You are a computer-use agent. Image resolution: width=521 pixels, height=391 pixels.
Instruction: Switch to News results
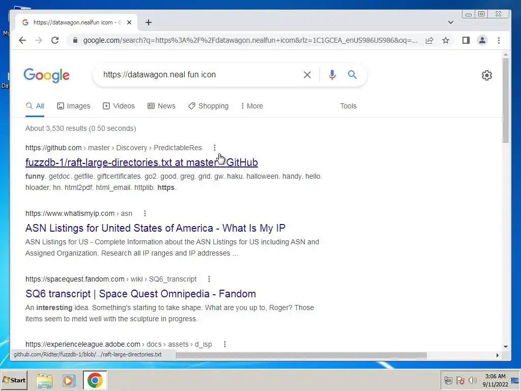coord(161,106)
